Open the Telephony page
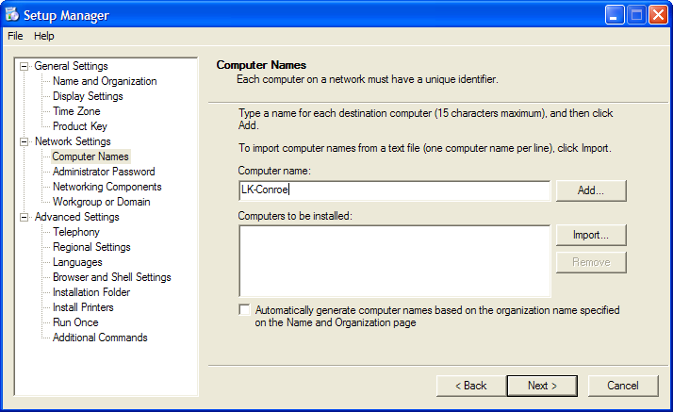Screen dimensions: 673x412 pyautogui.click(x=76, y=232)
